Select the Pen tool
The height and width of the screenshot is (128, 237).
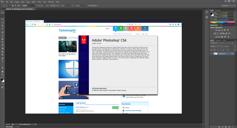click(x=2, y=58)
